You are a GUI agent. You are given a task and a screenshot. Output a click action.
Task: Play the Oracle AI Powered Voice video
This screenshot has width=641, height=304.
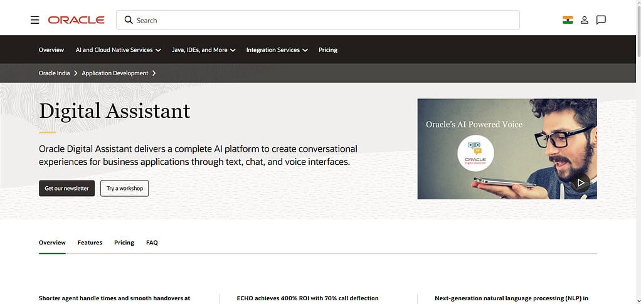[x=580, y=182]
